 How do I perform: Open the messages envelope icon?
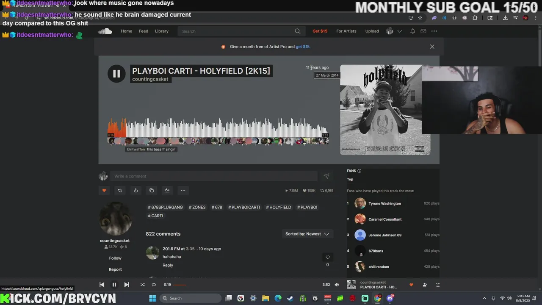423,31
